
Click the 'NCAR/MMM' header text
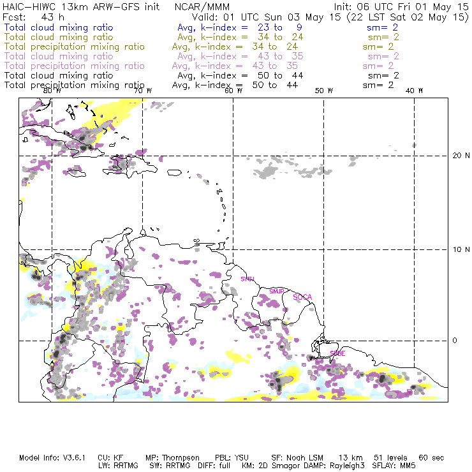(x=202, y=7)
